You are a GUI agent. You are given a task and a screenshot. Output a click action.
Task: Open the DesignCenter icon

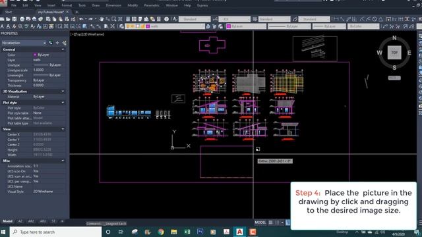click(134, 19)
